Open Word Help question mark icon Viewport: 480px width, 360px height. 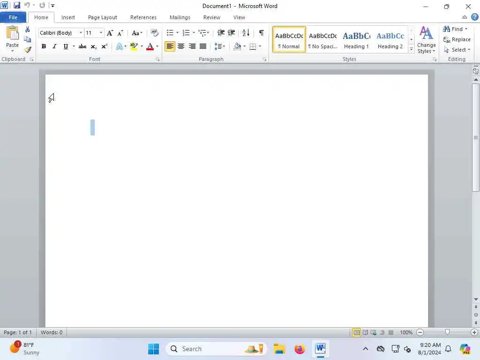pyautogui.click(x=475, y=17)
